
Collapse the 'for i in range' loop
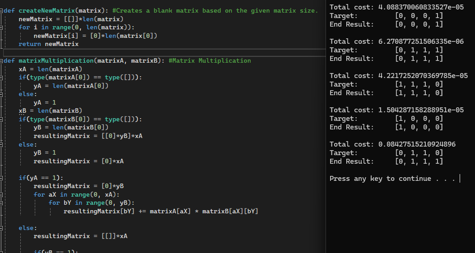coord(2,28)
